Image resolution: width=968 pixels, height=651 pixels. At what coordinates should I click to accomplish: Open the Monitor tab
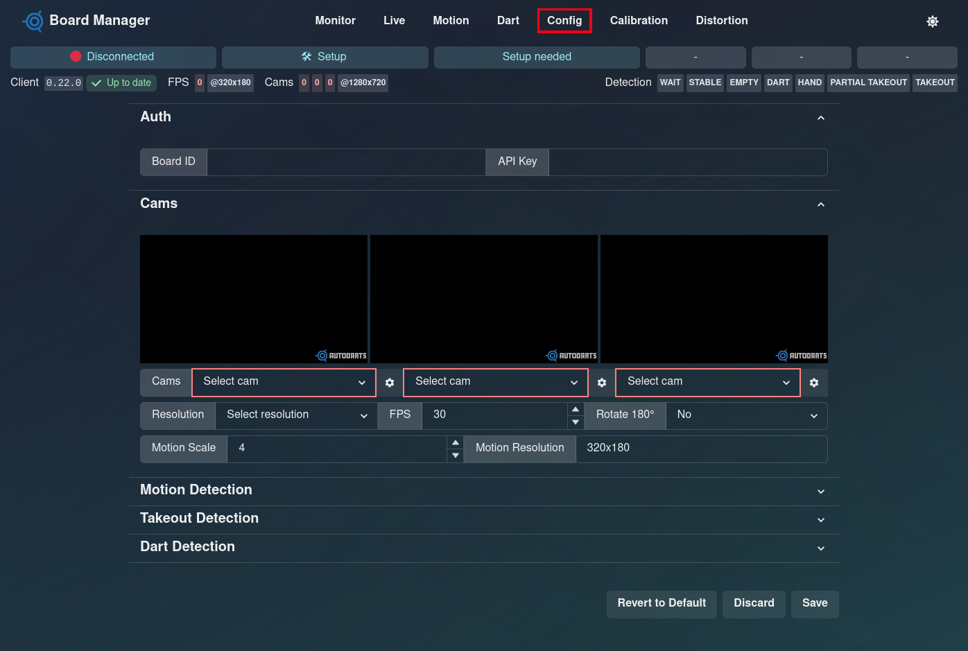coord(335,21)
